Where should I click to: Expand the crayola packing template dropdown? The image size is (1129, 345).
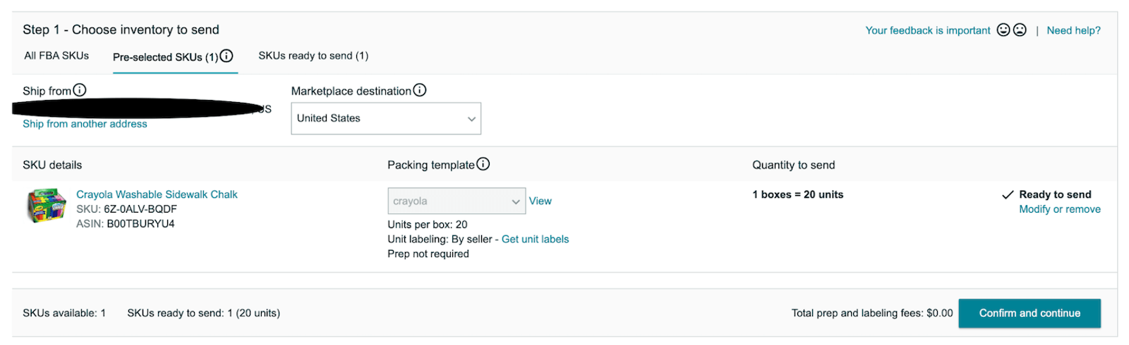pos(457,201)
